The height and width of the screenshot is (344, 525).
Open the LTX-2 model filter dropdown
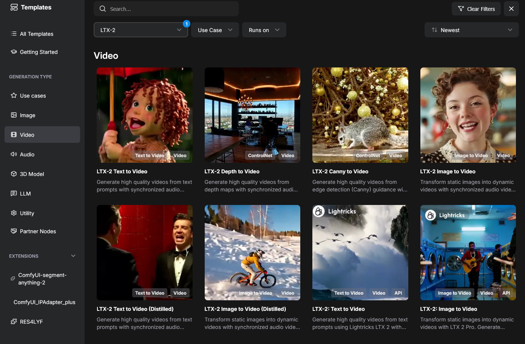[141, 30]
